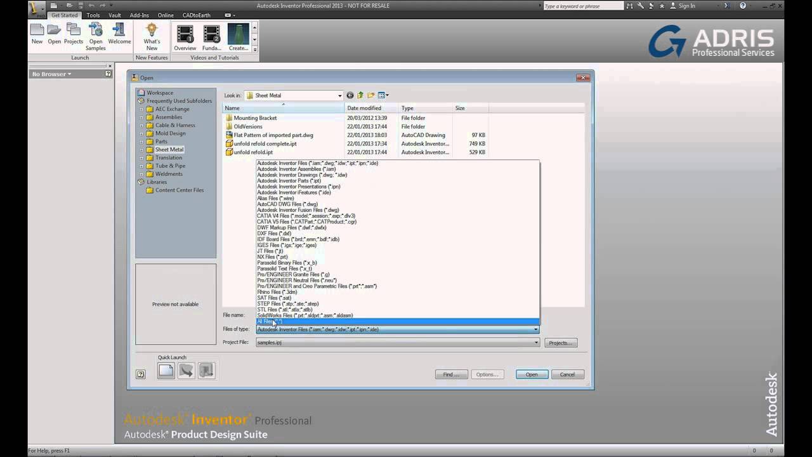Switch to the Vault ribbon tab
Image resolution: width=812 pixels, height=457 pixels.
[115, 15]
